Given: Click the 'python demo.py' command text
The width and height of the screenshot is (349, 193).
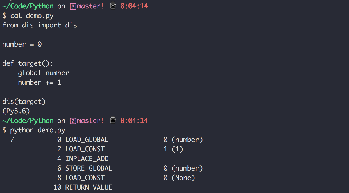Looking at the screenshot, I should tap(38, 130).
